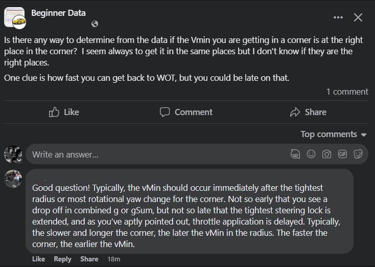This screenshot has width=375, height=267.
Task: Reply to the vMin comment
Action: 62,259
